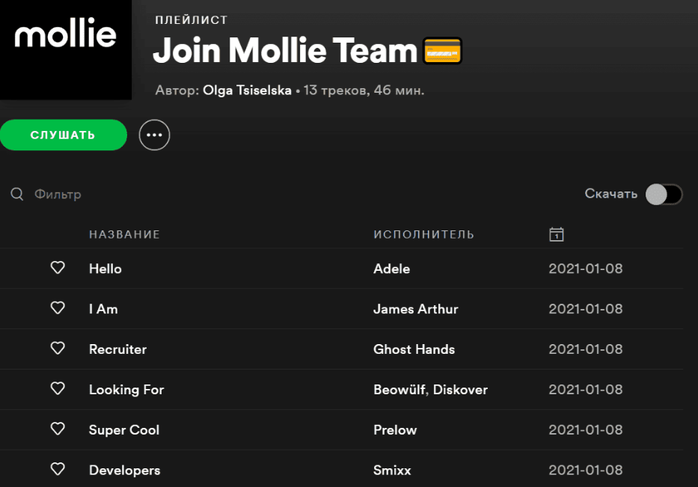The image size is (698, 487).
Task: Sort by date added calendar icon
Action: click(x=556, y=235)
